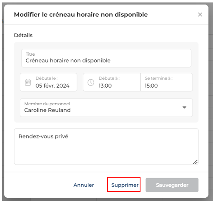Open the calendar icon date picker
The width and height of the screenshot is (213, 201).
[x=28, y=82]
